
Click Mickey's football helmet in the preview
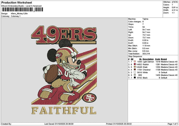(67, 56)
